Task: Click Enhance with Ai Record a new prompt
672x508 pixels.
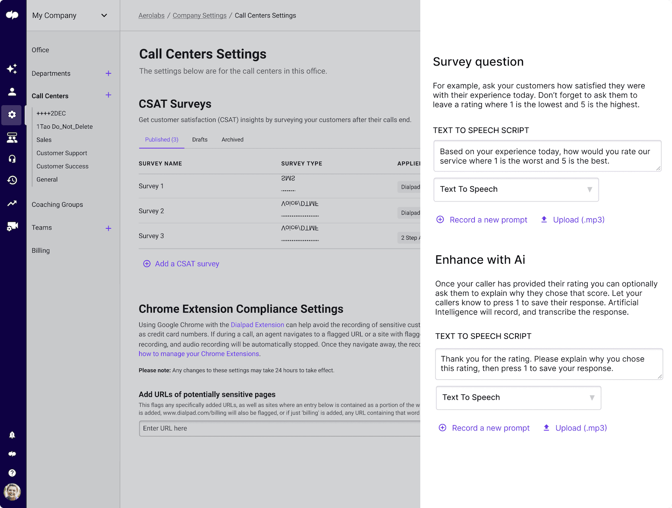Action: click(x=491, y=428)
